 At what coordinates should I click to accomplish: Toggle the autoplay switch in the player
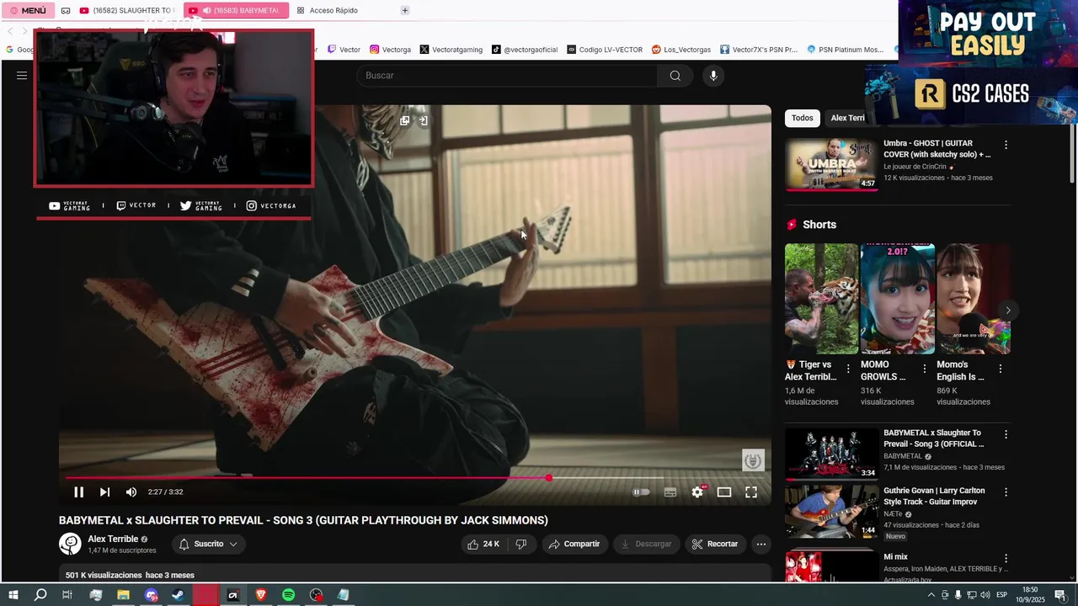pyautogui.click(x=642, y=492)
